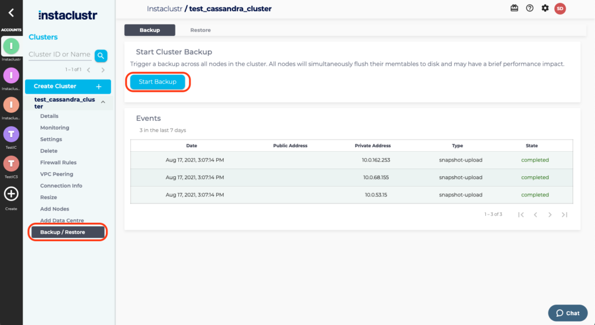Open the settings gear icon
Image resolution: width=595 pixels, height=325 pixels.
click(x=544, y=8)
